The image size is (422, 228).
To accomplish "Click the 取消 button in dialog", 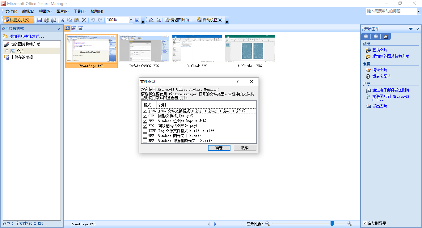I will pyautogui.click(x=245, y=148).
